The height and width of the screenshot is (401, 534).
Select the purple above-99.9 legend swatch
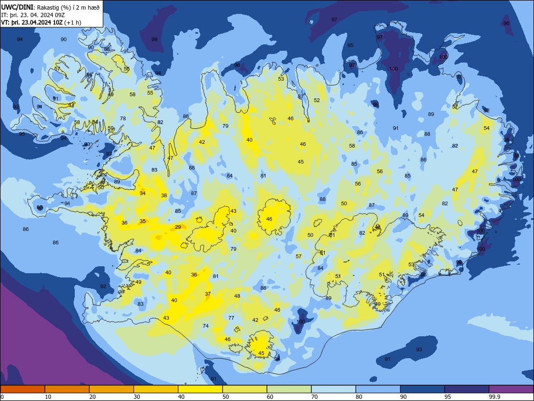pos(511,389)
